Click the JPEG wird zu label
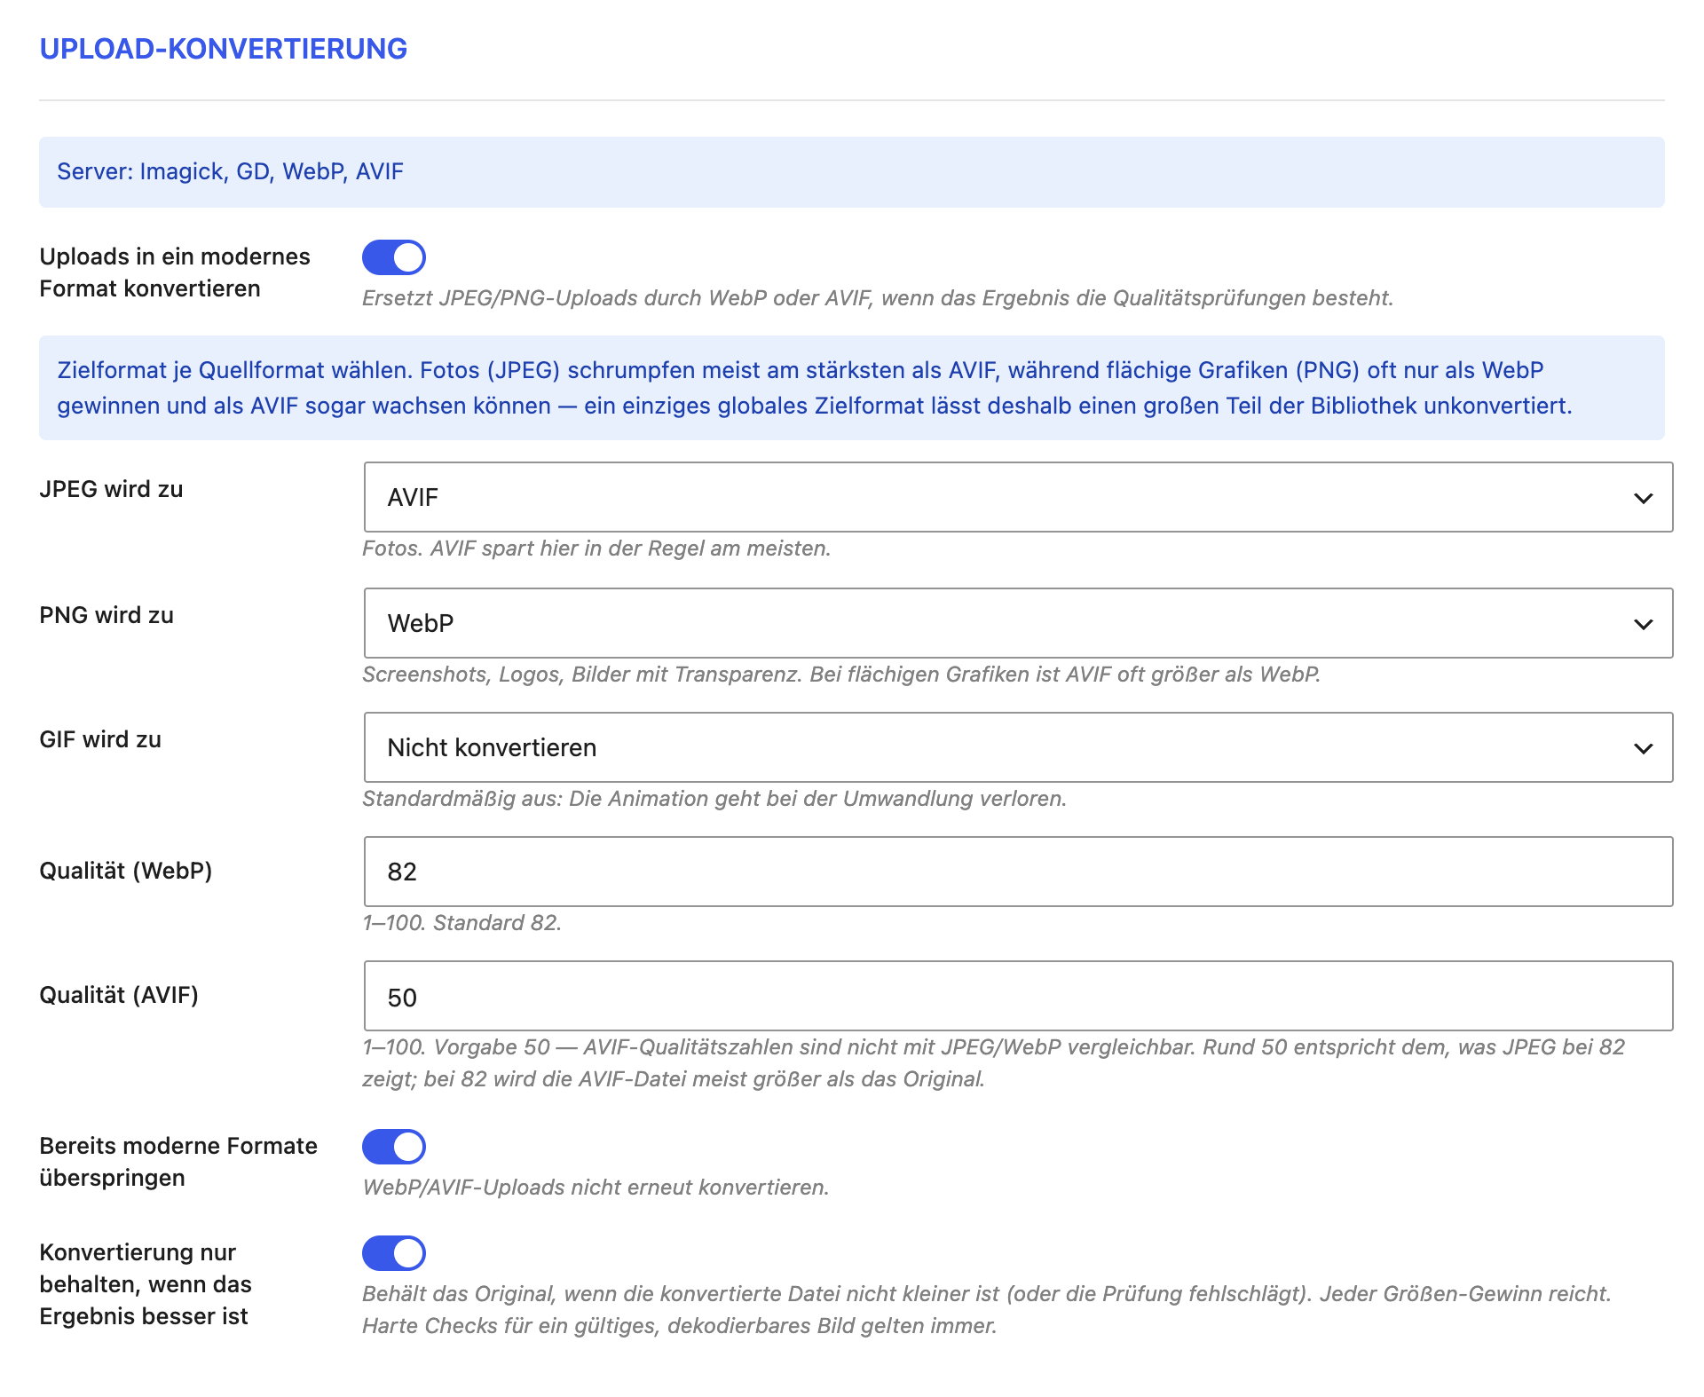The height and width of the screenshot is (1397, 1704). [112, 489]
